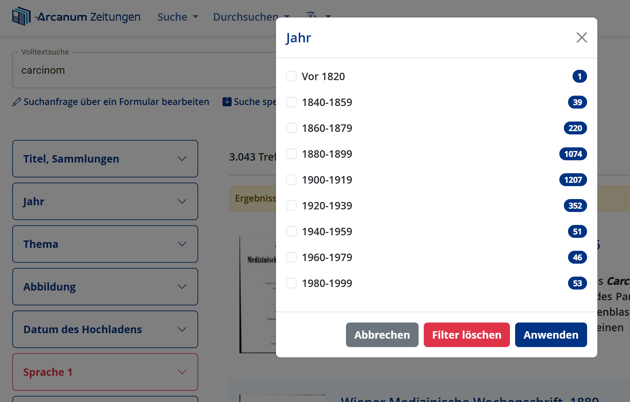Image resolution: width=630 pixels, height=402 pixels.
Task: Expand Datum des Hochladens filter
Action: click(x=105, y=329)
